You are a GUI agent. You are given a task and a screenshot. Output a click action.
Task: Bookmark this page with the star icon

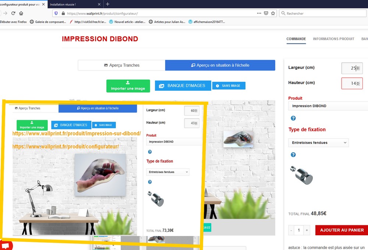point(273,13)
